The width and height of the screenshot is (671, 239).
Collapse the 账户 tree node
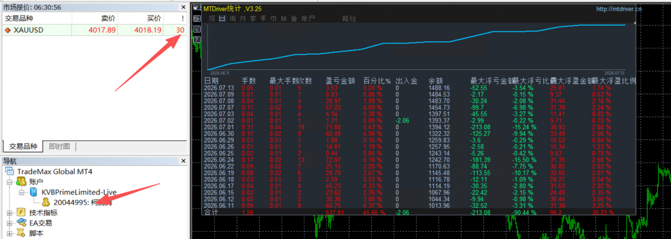point(10,182)
